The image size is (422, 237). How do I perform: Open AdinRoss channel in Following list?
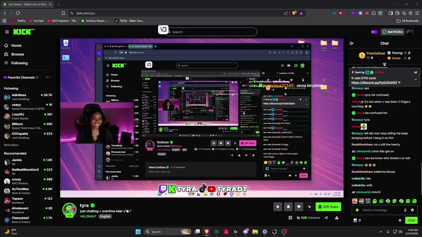[x=28, y=97]
